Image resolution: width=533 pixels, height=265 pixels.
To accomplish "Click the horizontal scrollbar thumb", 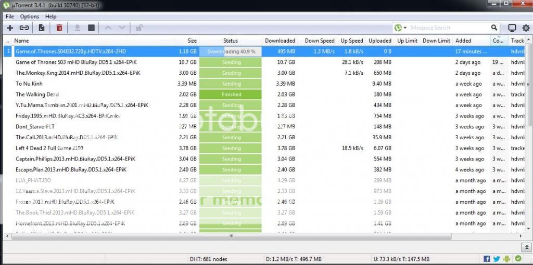I will click(x=231, y=236).
